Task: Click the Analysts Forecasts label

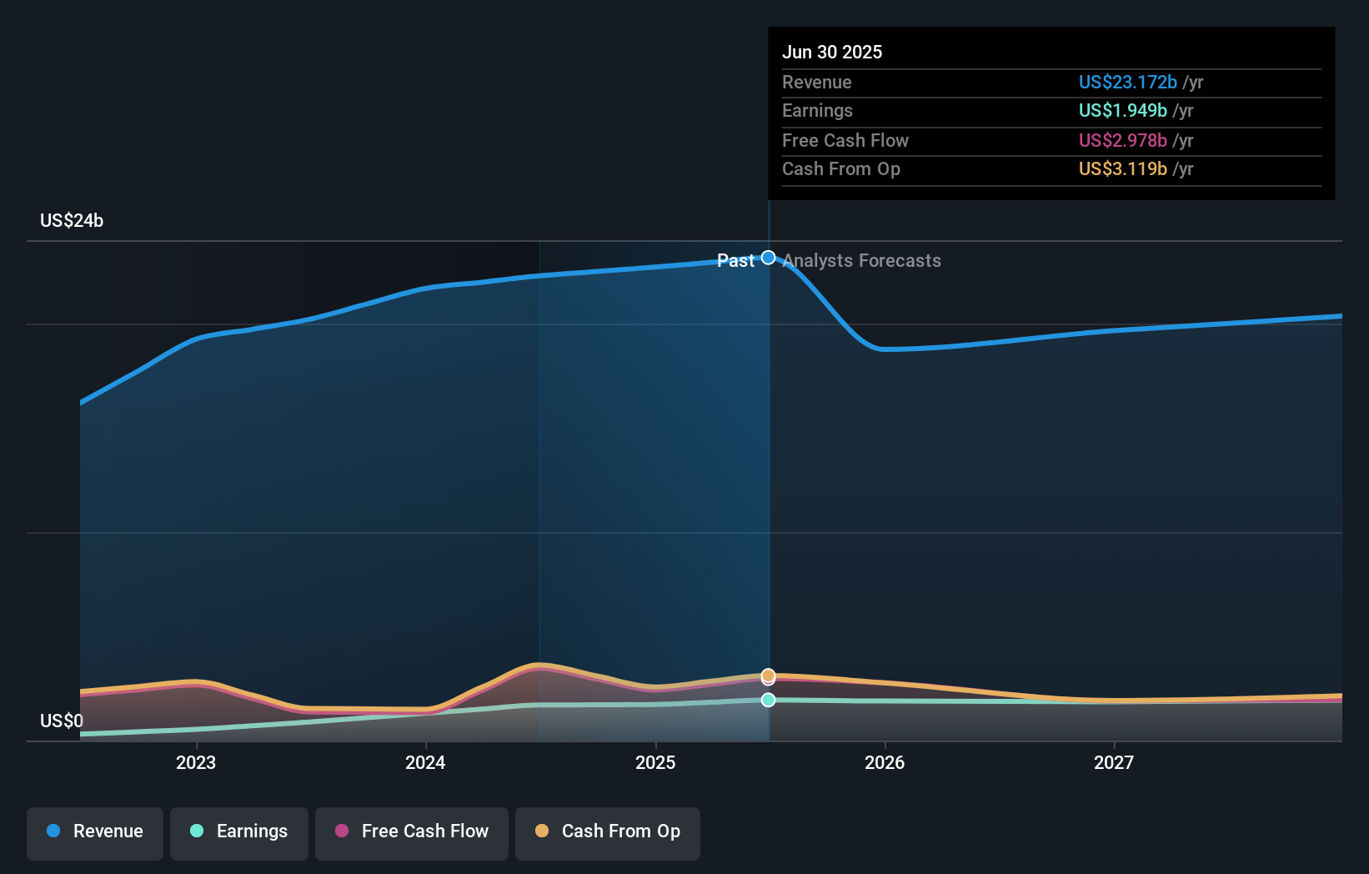Action: [x=862, y=261]
